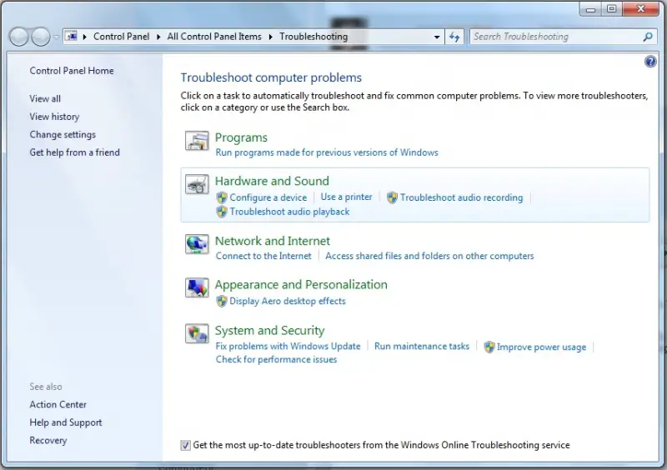Open Hardware and Sound heading
The image size is (667, 470).
(272, 181)
